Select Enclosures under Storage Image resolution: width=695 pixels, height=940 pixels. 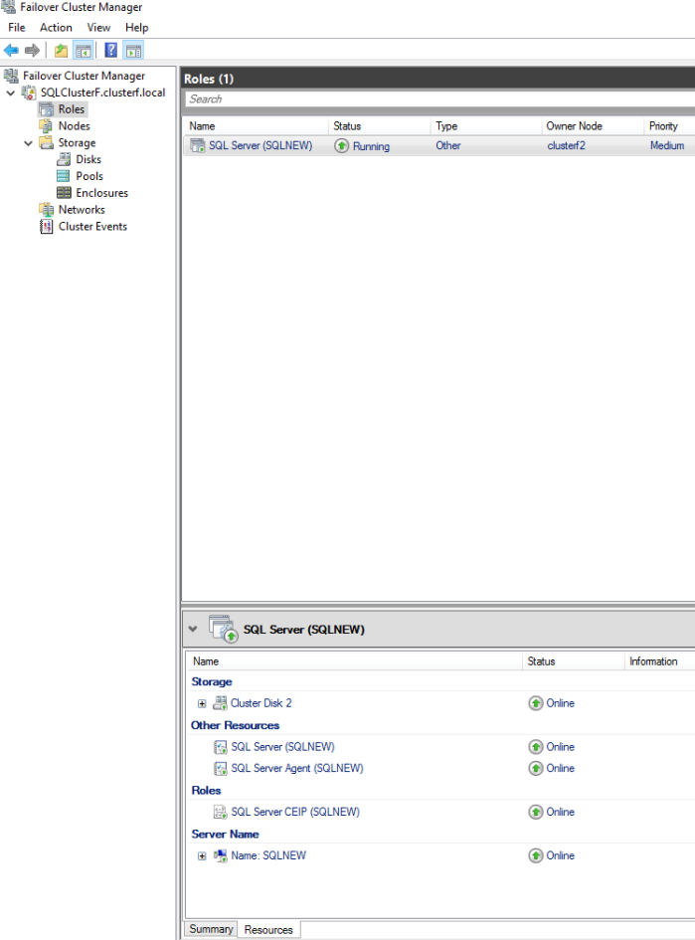point(101,193)
